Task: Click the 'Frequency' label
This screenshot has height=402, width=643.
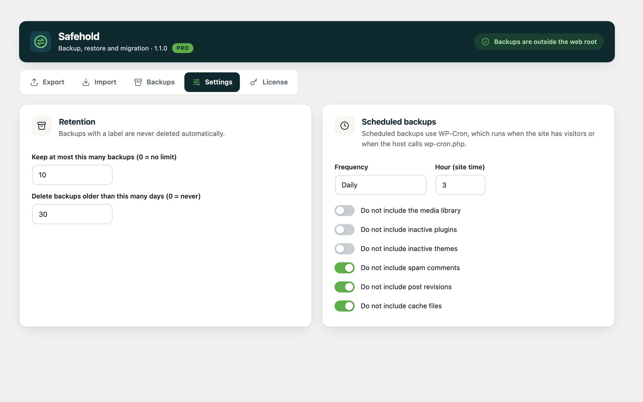Action: tap(351, 167)
